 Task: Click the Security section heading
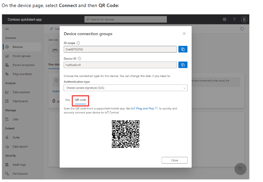[x=11, y=155]
